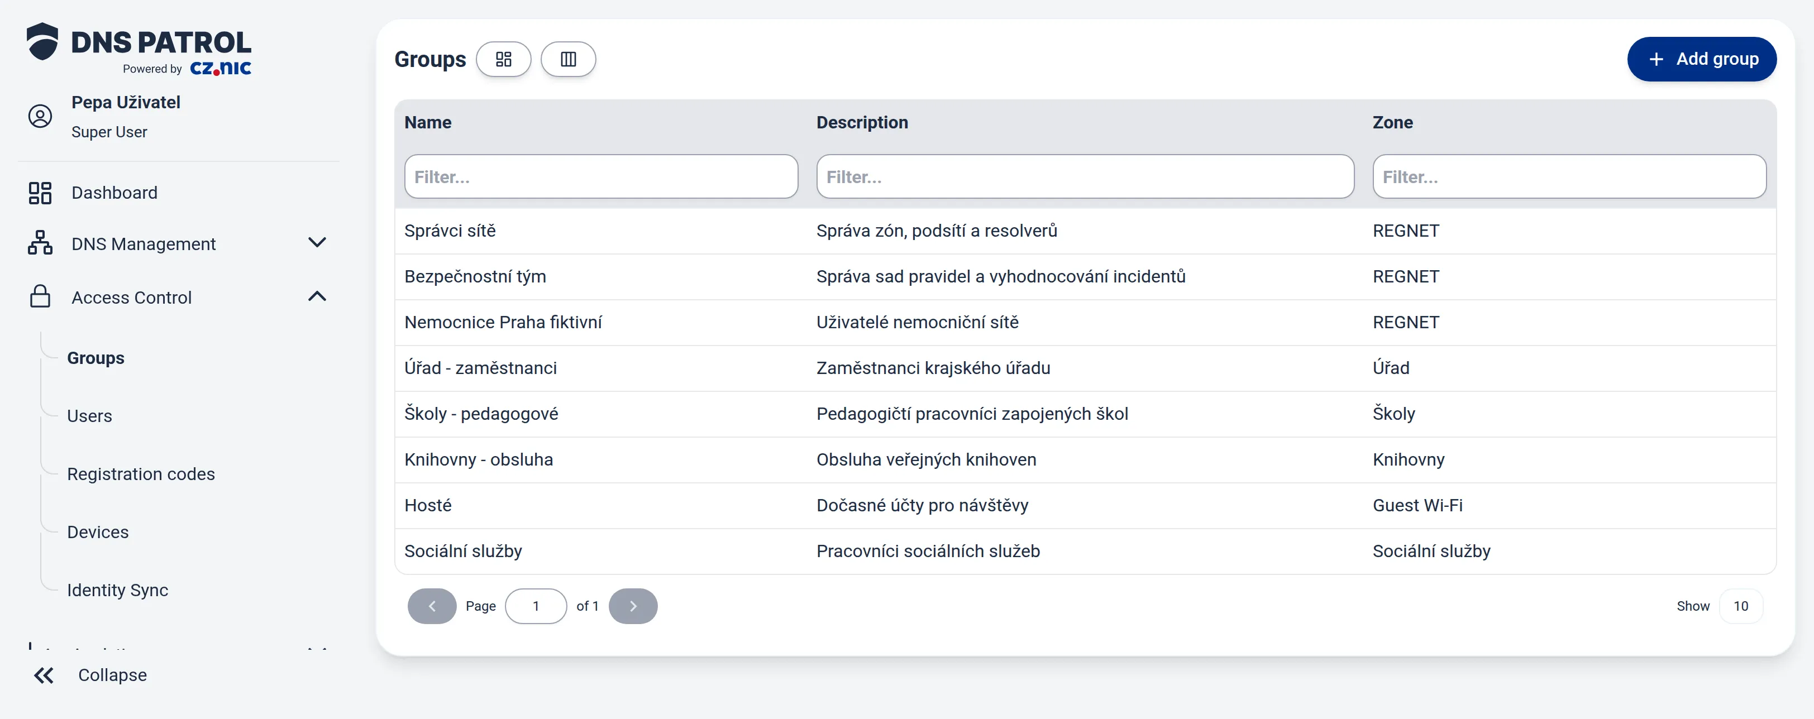Open the "Správci sítě" group row

click(1085, 231)
